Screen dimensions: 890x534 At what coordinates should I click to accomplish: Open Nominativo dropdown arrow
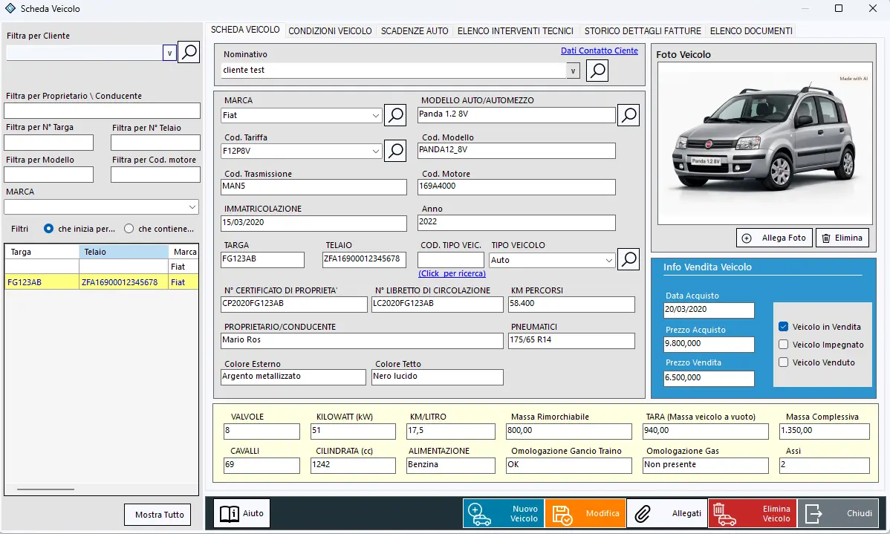574,71
